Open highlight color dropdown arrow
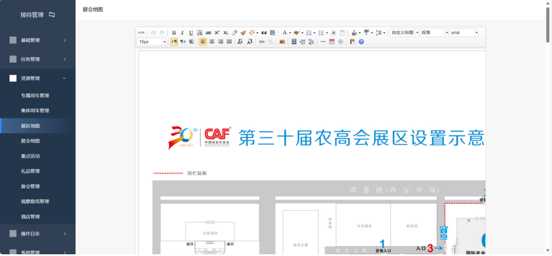The height and width of the screenshot is (256, 552). click(x=303, y=33)
